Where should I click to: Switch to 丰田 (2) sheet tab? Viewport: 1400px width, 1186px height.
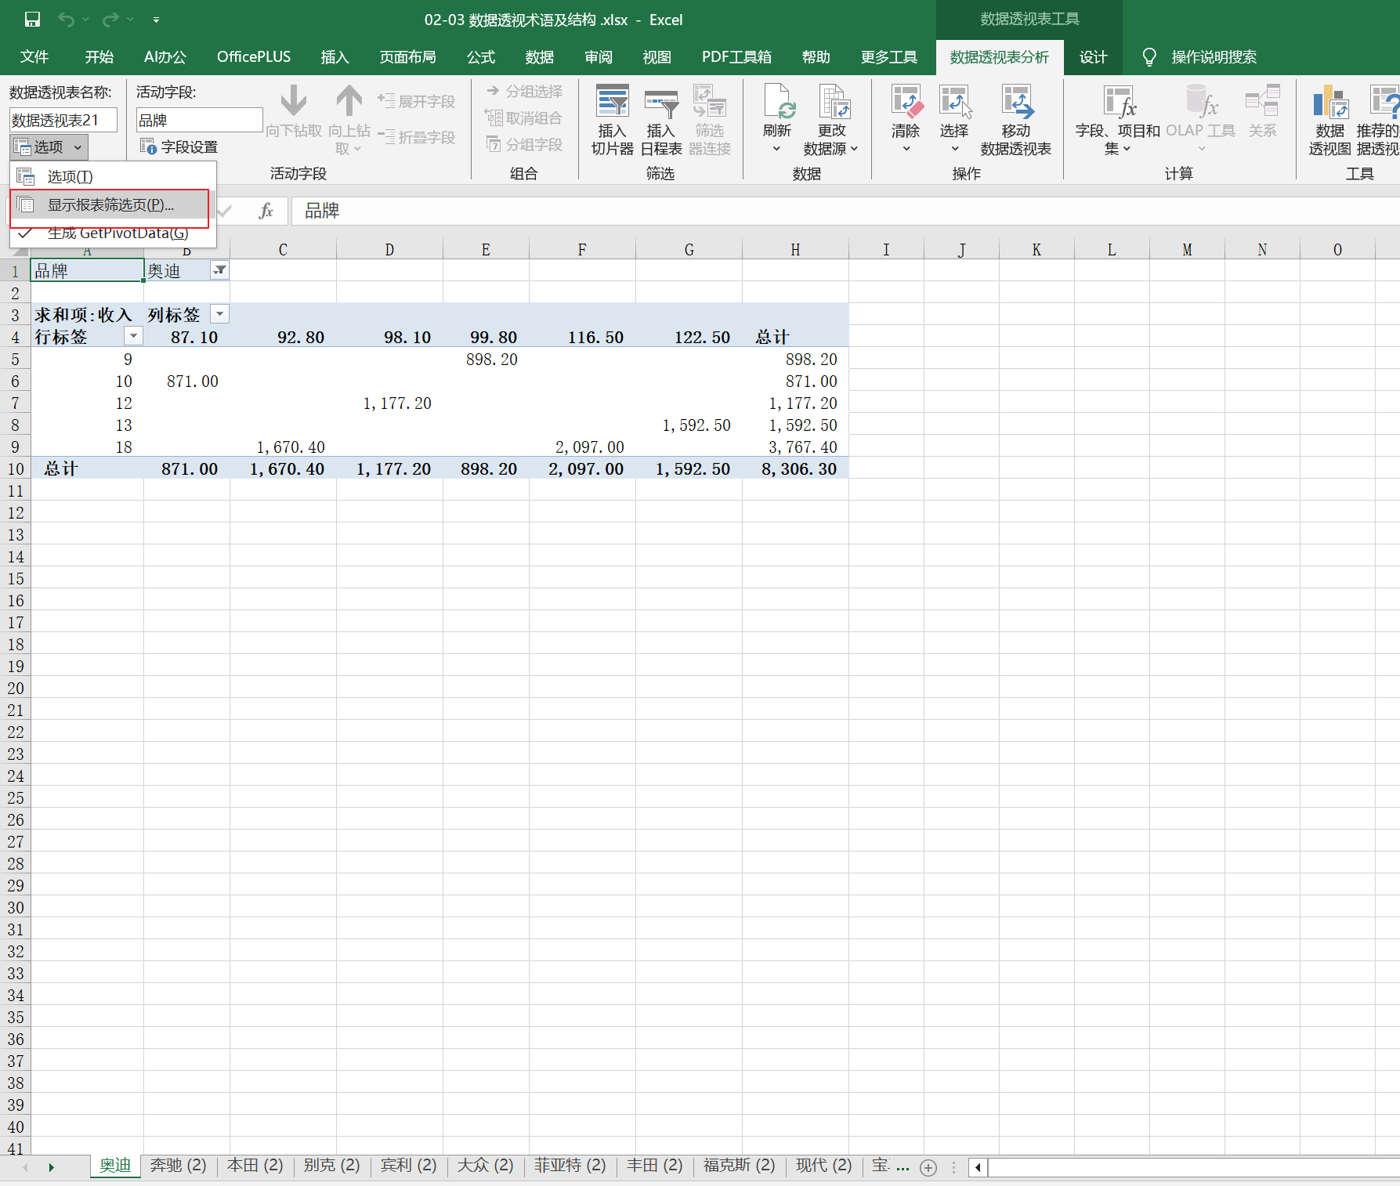(654, 1166)
